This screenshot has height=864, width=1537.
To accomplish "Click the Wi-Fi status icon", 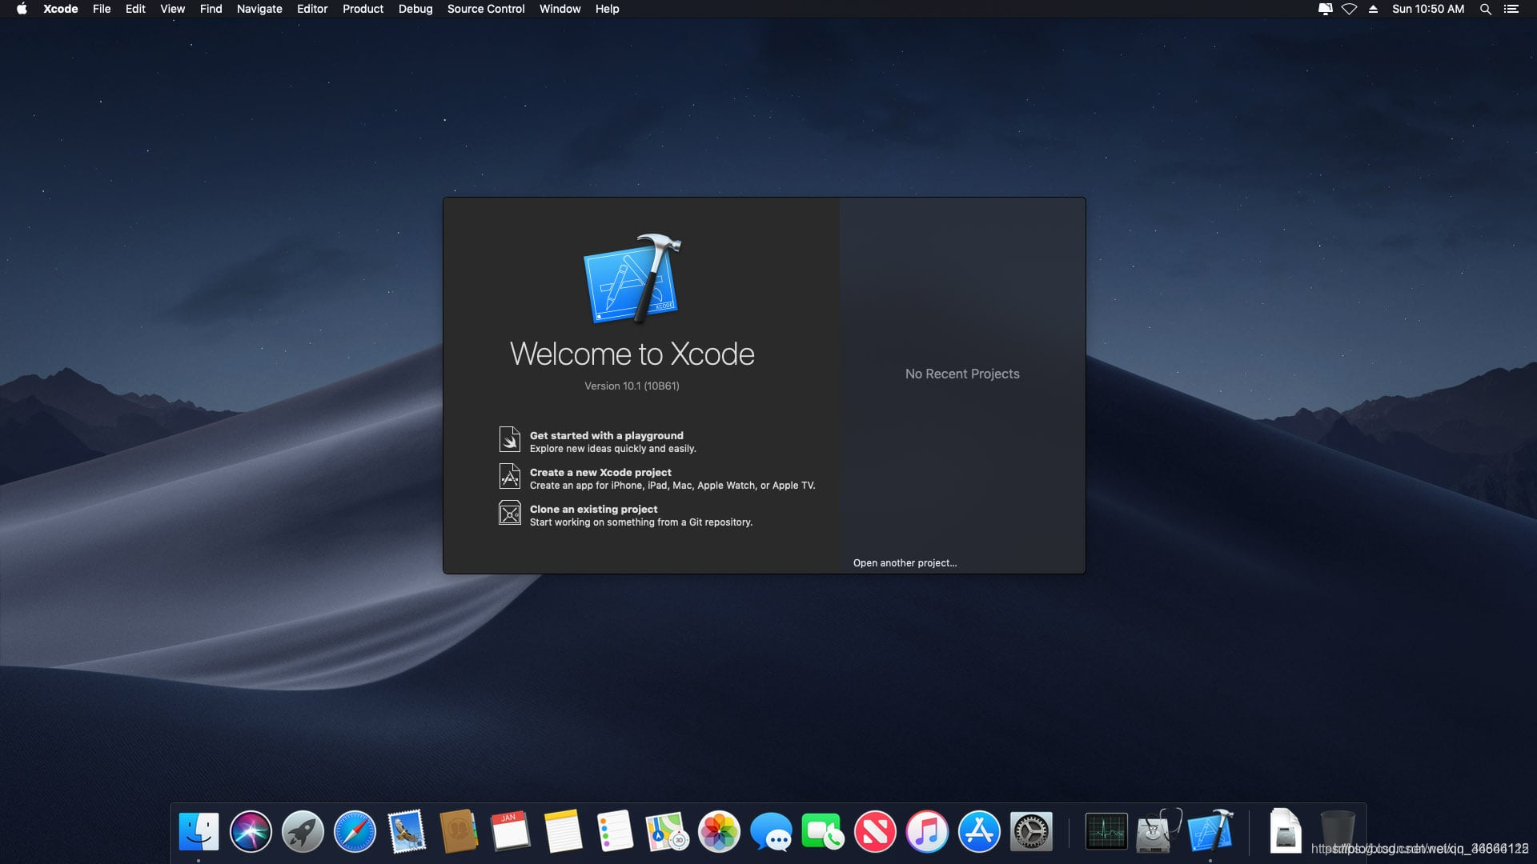I will click(1349, 9).
